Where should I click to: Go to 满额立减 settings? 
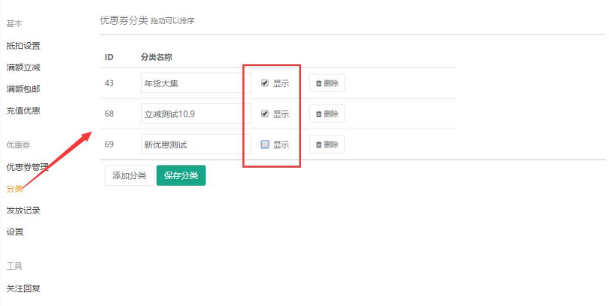23,68
